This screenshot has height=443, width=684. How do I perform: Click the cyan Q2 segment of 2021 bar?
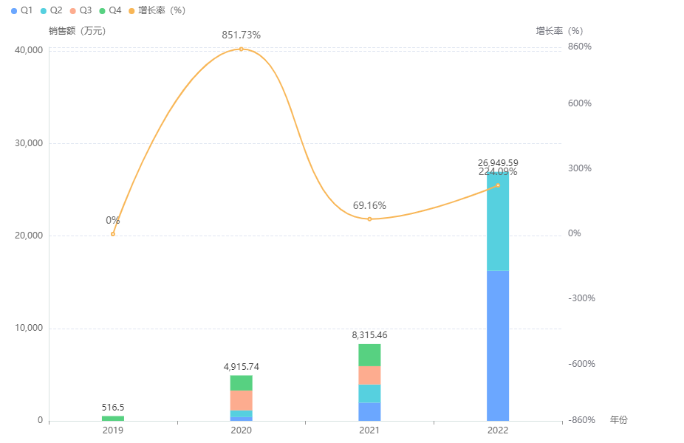pyautogui.click(x=369, y=394)
